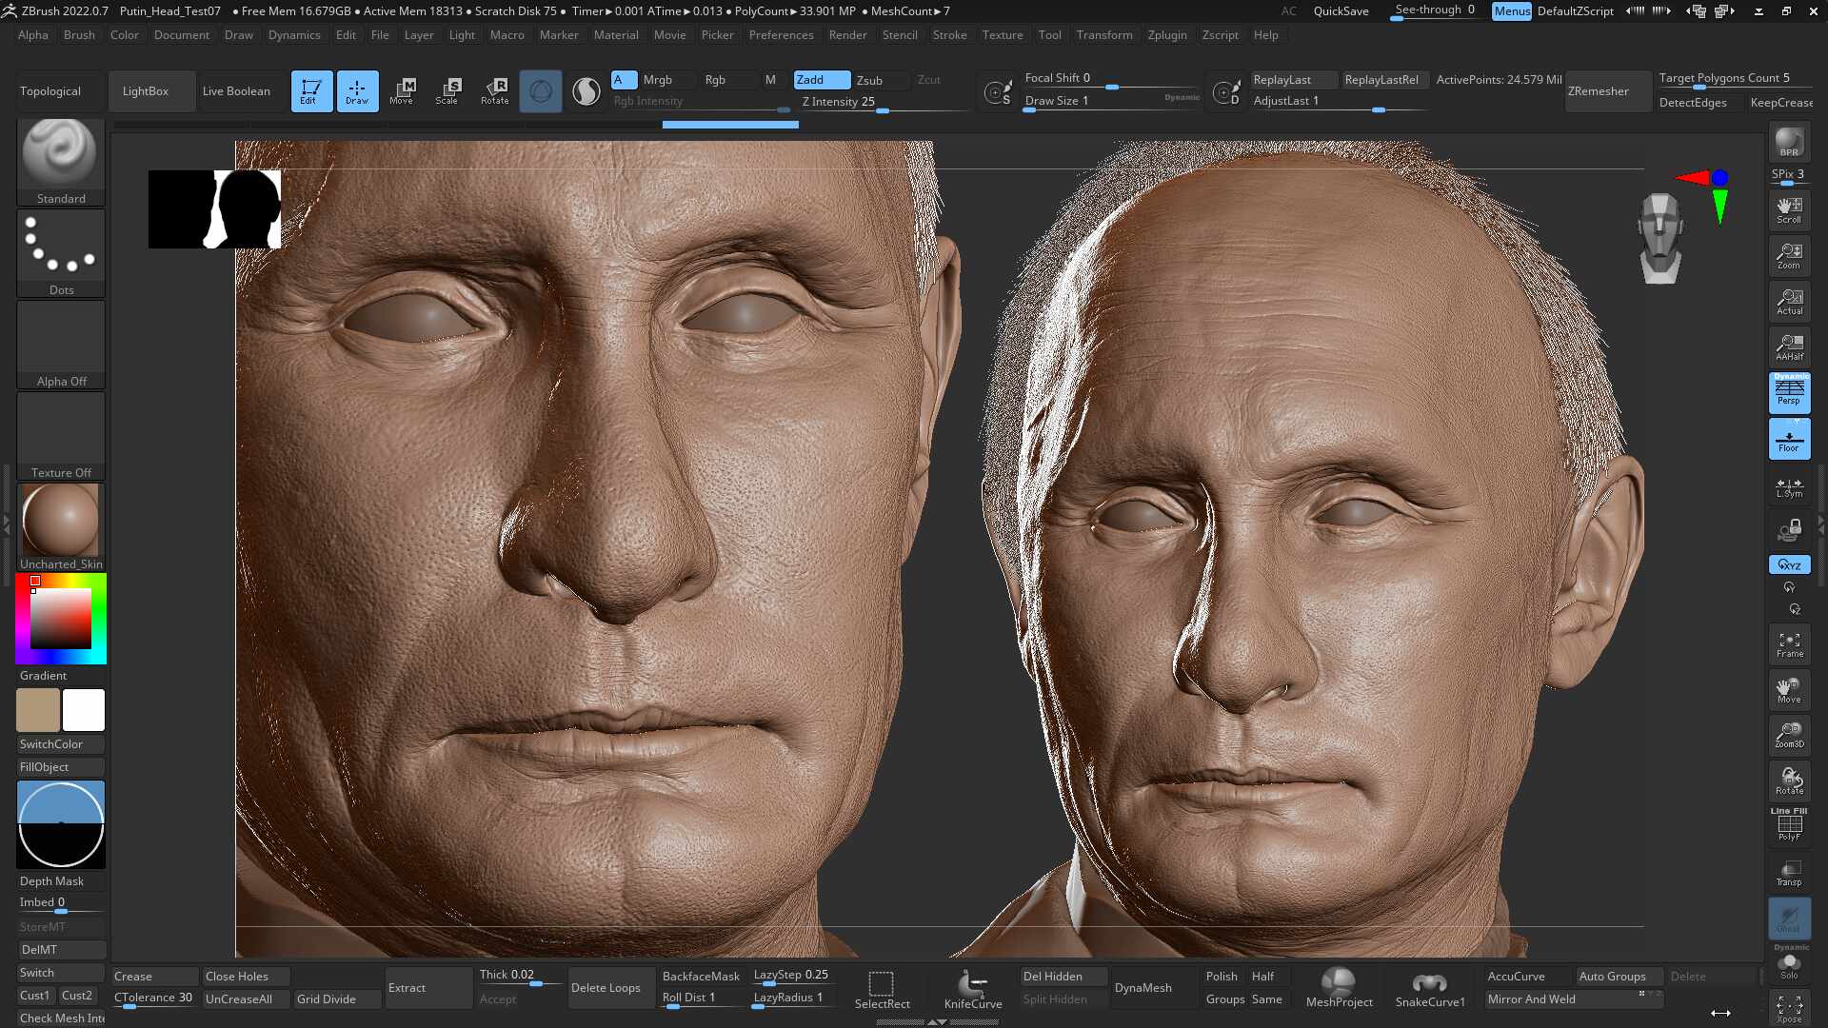The width and height of the screenshot is (1828, 1028).
Task: Open the Uncharted_Skin material picker
Action: [61, 527]
